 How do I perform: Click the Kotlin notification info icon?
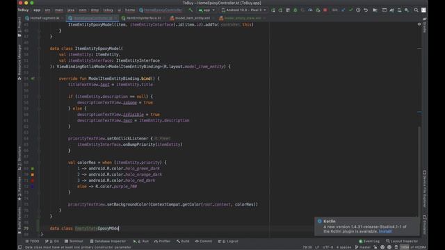320,221
